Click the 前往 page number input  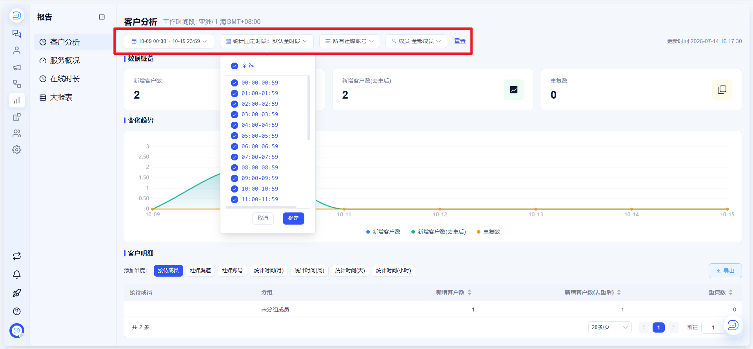(713, 327)
